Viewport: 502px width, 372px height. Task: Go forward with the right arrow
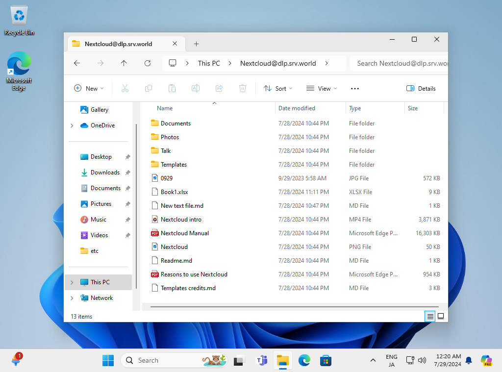tap(100, 63)
